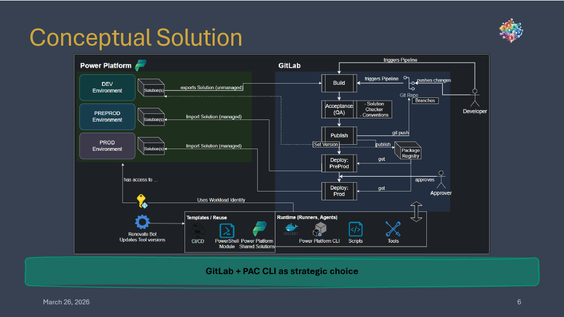Select the Approver stick figure
Screen dimensions: 564x317
coord(441,179)
